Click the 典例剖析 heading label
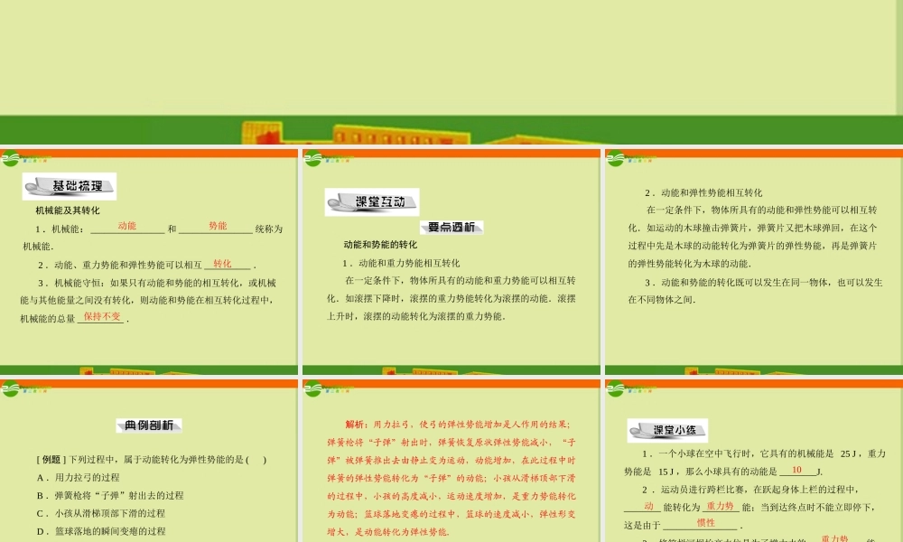903x542 pixels. (x=149, y=425)
